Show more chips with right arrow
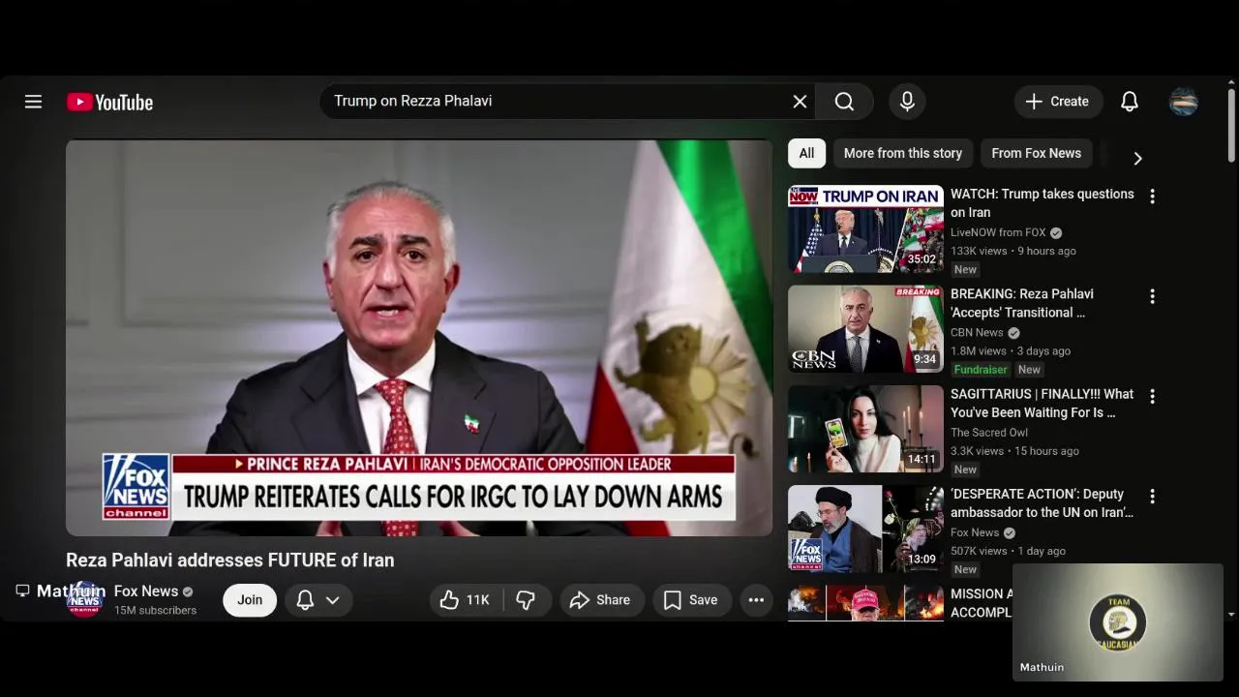This screenshot has height=697, width=1239. pos(1137,158)
